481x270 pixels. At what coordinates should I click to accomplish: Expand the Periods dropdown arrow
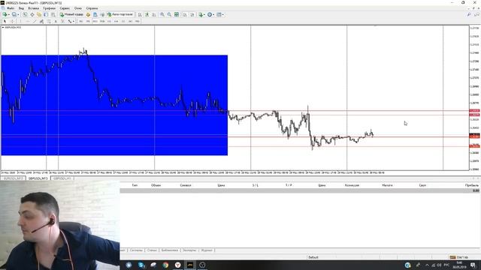pos(213,14)
